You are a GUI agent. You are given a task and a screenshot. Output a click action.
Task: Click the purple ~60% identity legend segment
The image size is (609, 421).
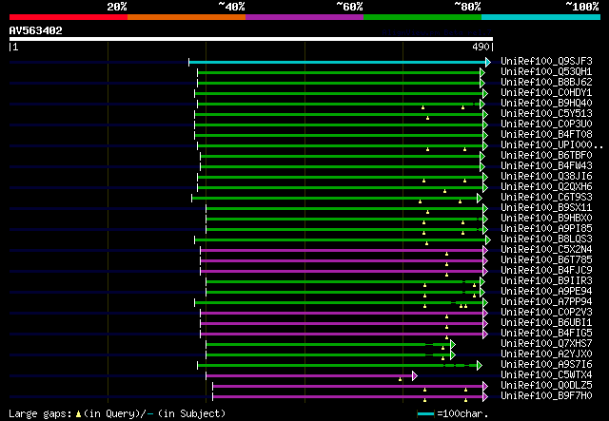[x=304, y=16]
